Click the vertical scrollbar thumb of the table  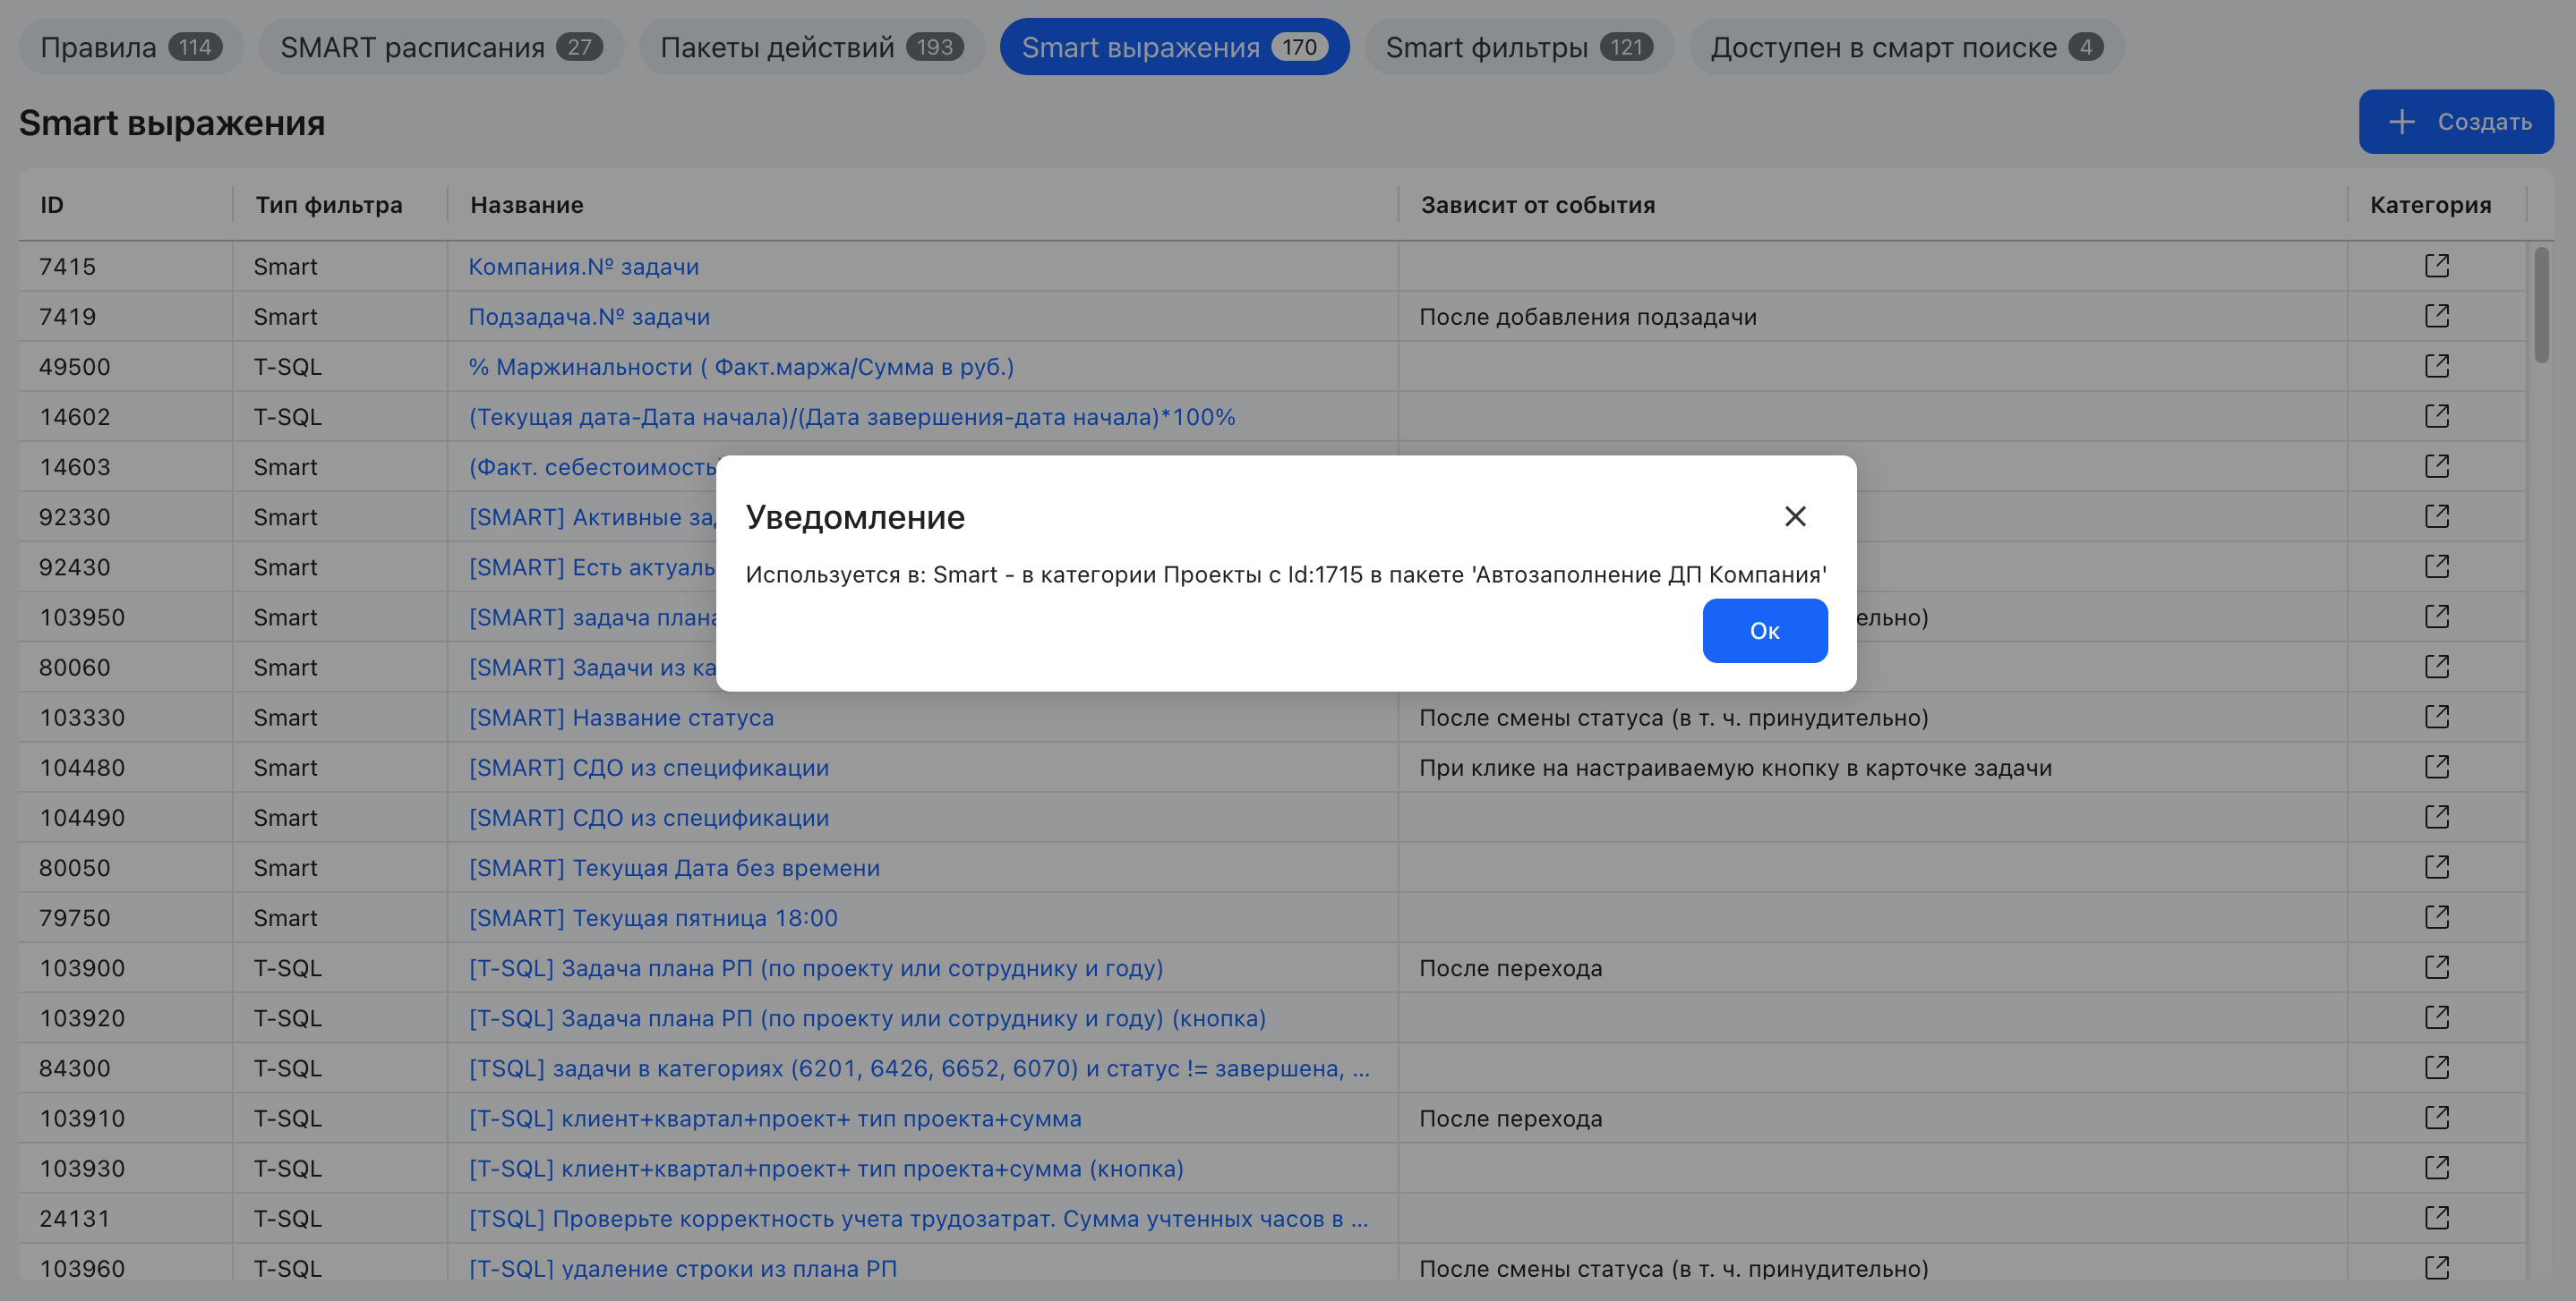[x=2541, y=305]
